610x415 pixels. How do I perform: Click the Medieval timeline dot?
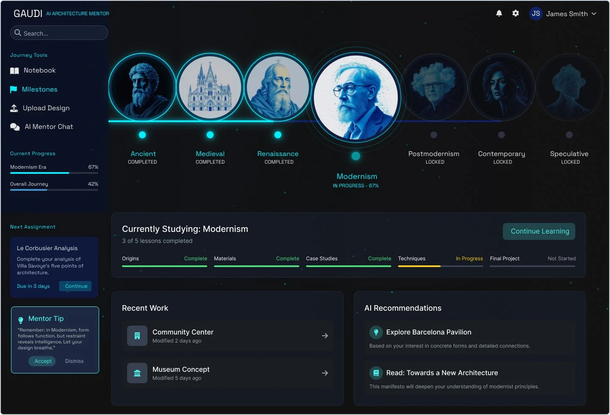pos(210,135)
